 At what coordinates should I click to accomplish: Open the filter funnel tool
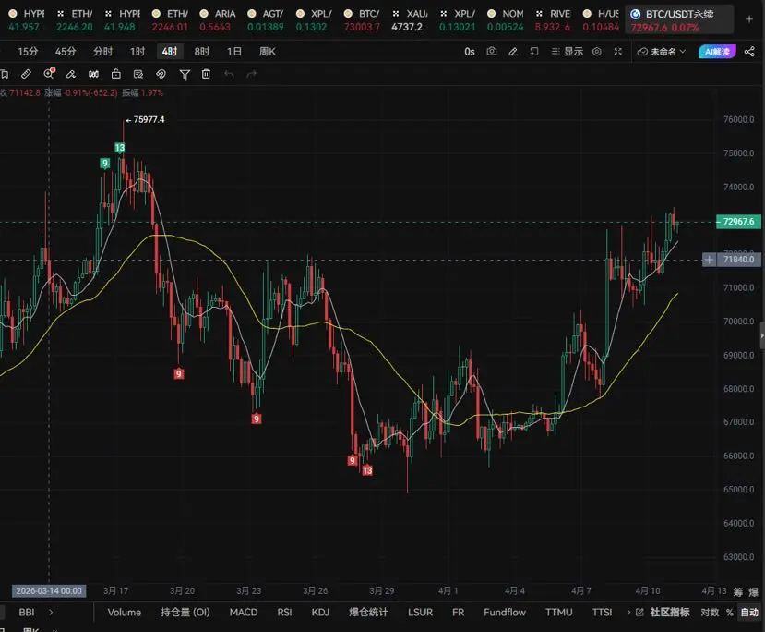(x=185, y=74)
